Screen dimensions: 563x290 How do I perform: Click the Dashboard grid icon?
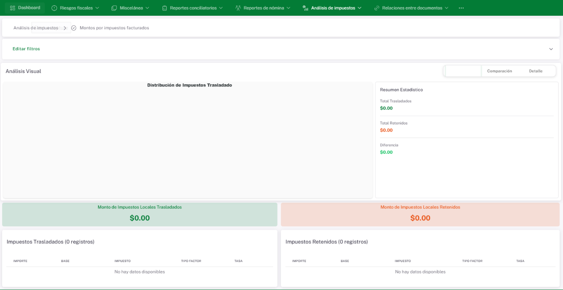(x=12, y=8)
